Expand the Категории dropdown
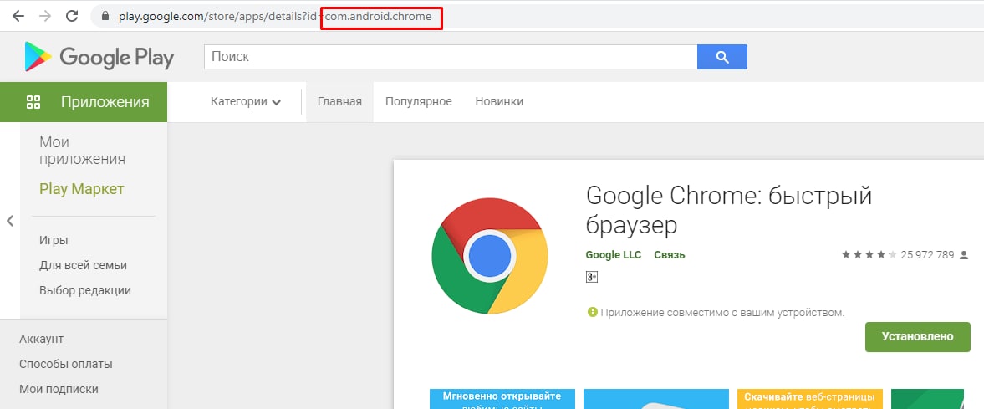This screenshot has height=409, width=984. click(245, 102)
